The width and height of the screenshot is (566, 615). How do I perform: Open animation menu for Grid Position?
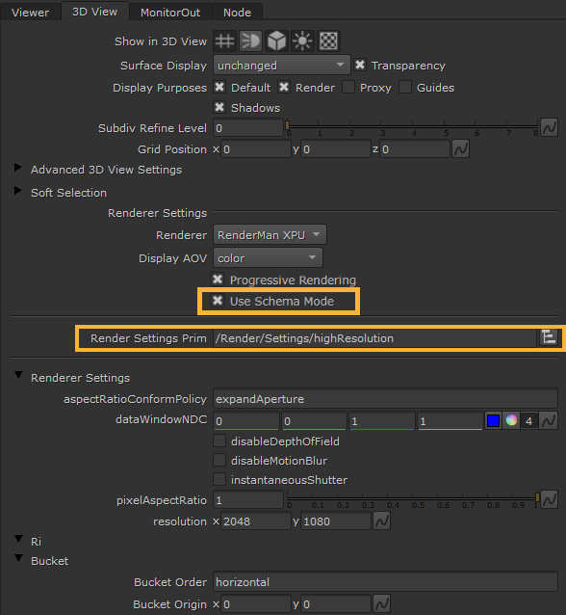coord(461,149)
